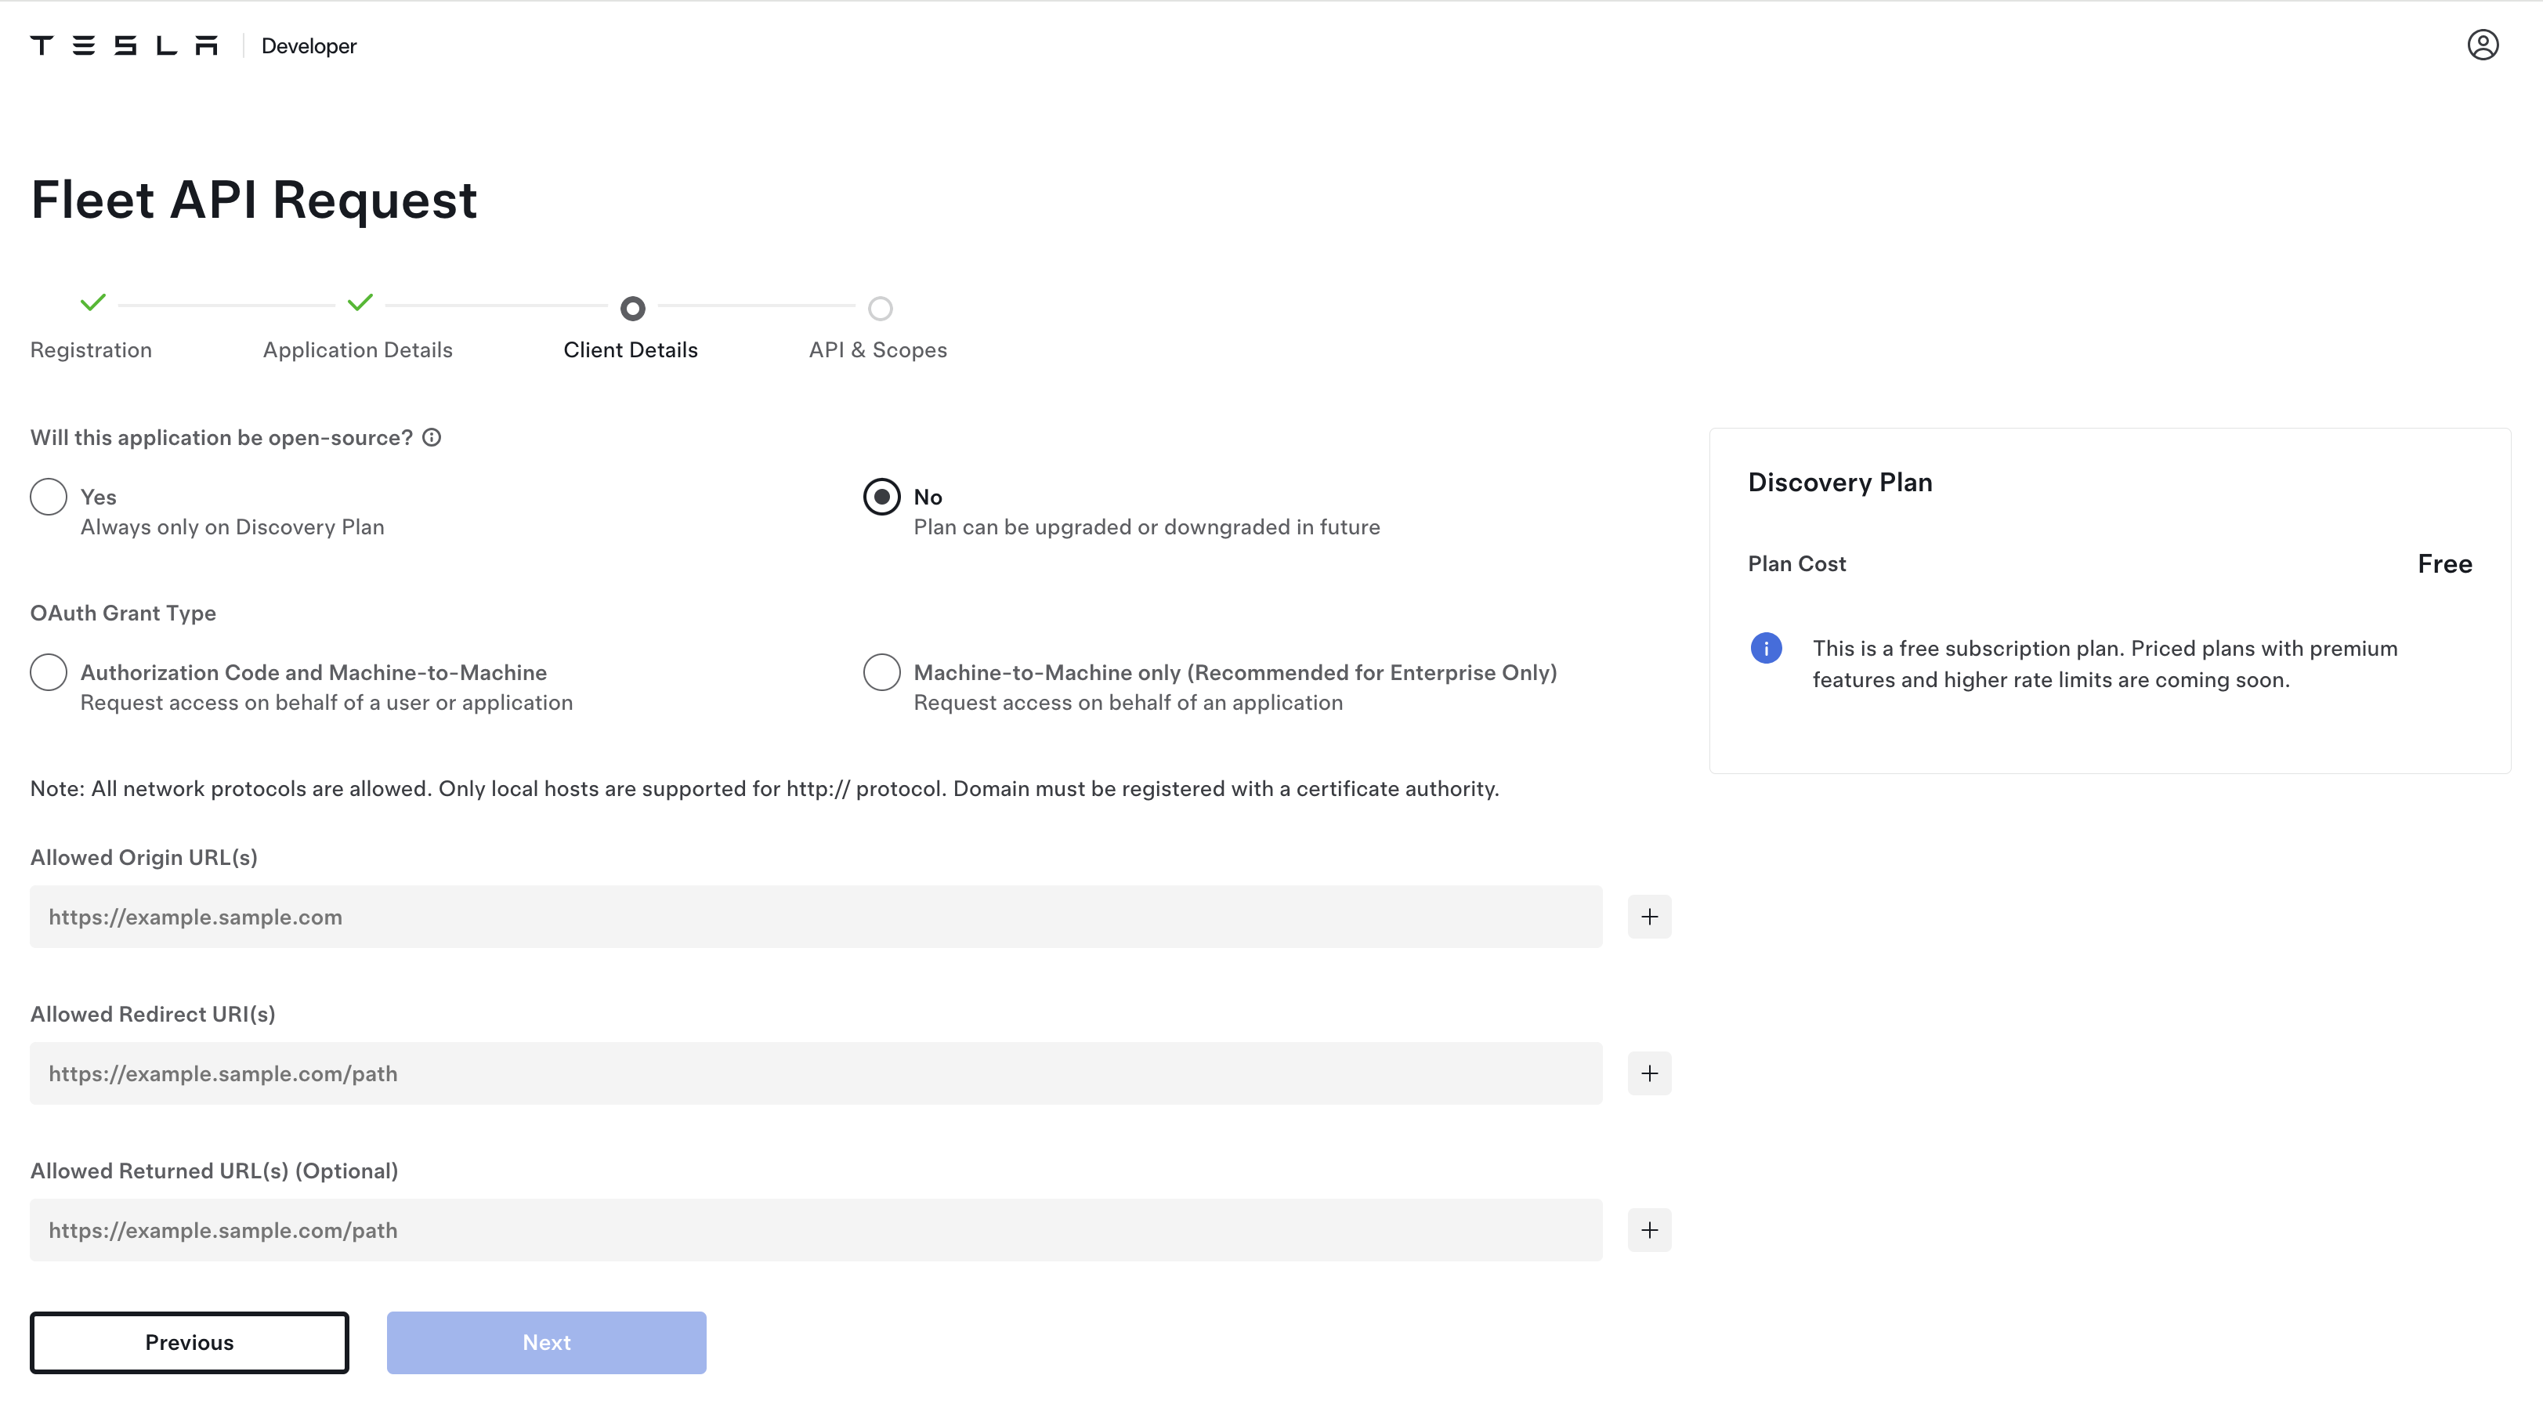Open the user account profile icon
Image resolution: width=2543 pixels, height=1404 pixels.
(x=2482, y=45)
